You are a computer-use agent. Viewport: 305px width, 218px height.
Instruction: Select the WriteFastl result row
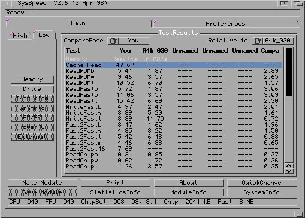(x=174, y=119)
